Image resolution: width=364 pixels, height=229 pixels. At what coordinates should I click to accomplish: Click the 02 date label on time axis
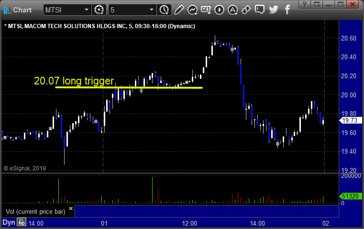[326, 223]
